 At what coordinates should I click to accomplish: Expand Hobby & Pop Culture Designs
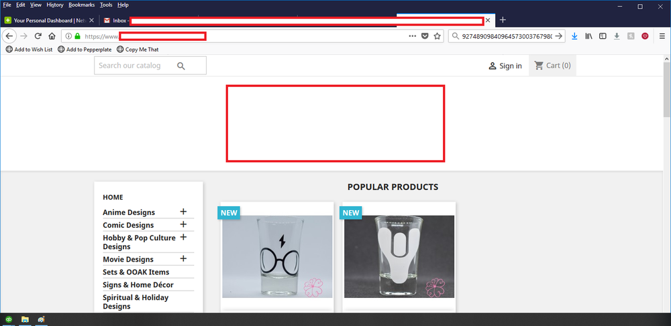click(x=183, y=237)
